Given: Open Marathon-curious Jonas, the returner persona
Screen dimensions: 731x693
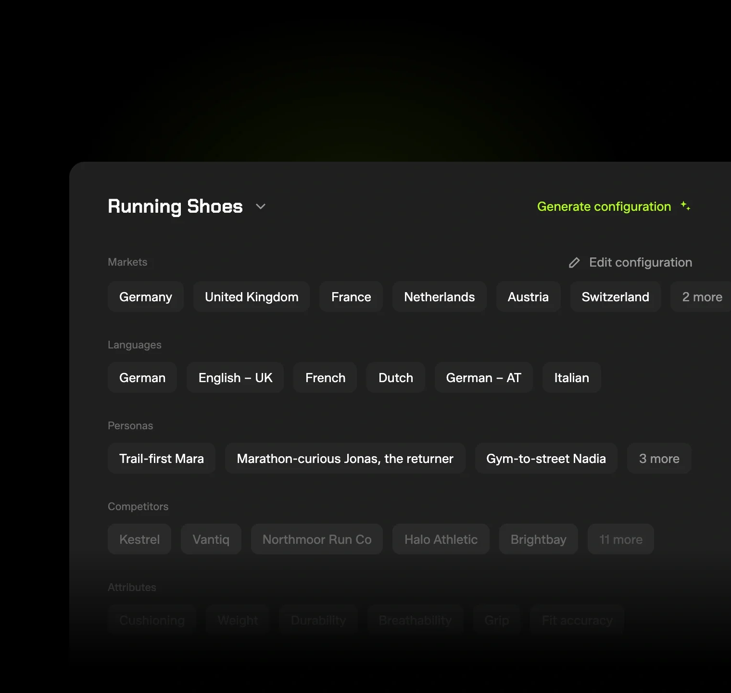Looking at the screenshot, I should pyautogui.click(x=345, y=459).
